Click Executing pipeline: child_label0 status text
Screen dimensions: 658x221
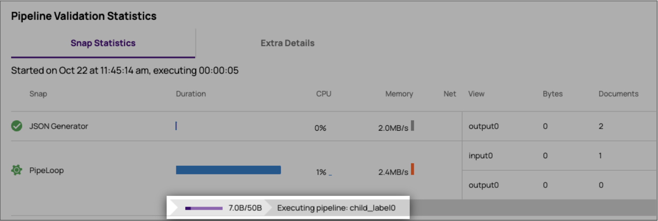pyautogui.click(x=336, y=208)
